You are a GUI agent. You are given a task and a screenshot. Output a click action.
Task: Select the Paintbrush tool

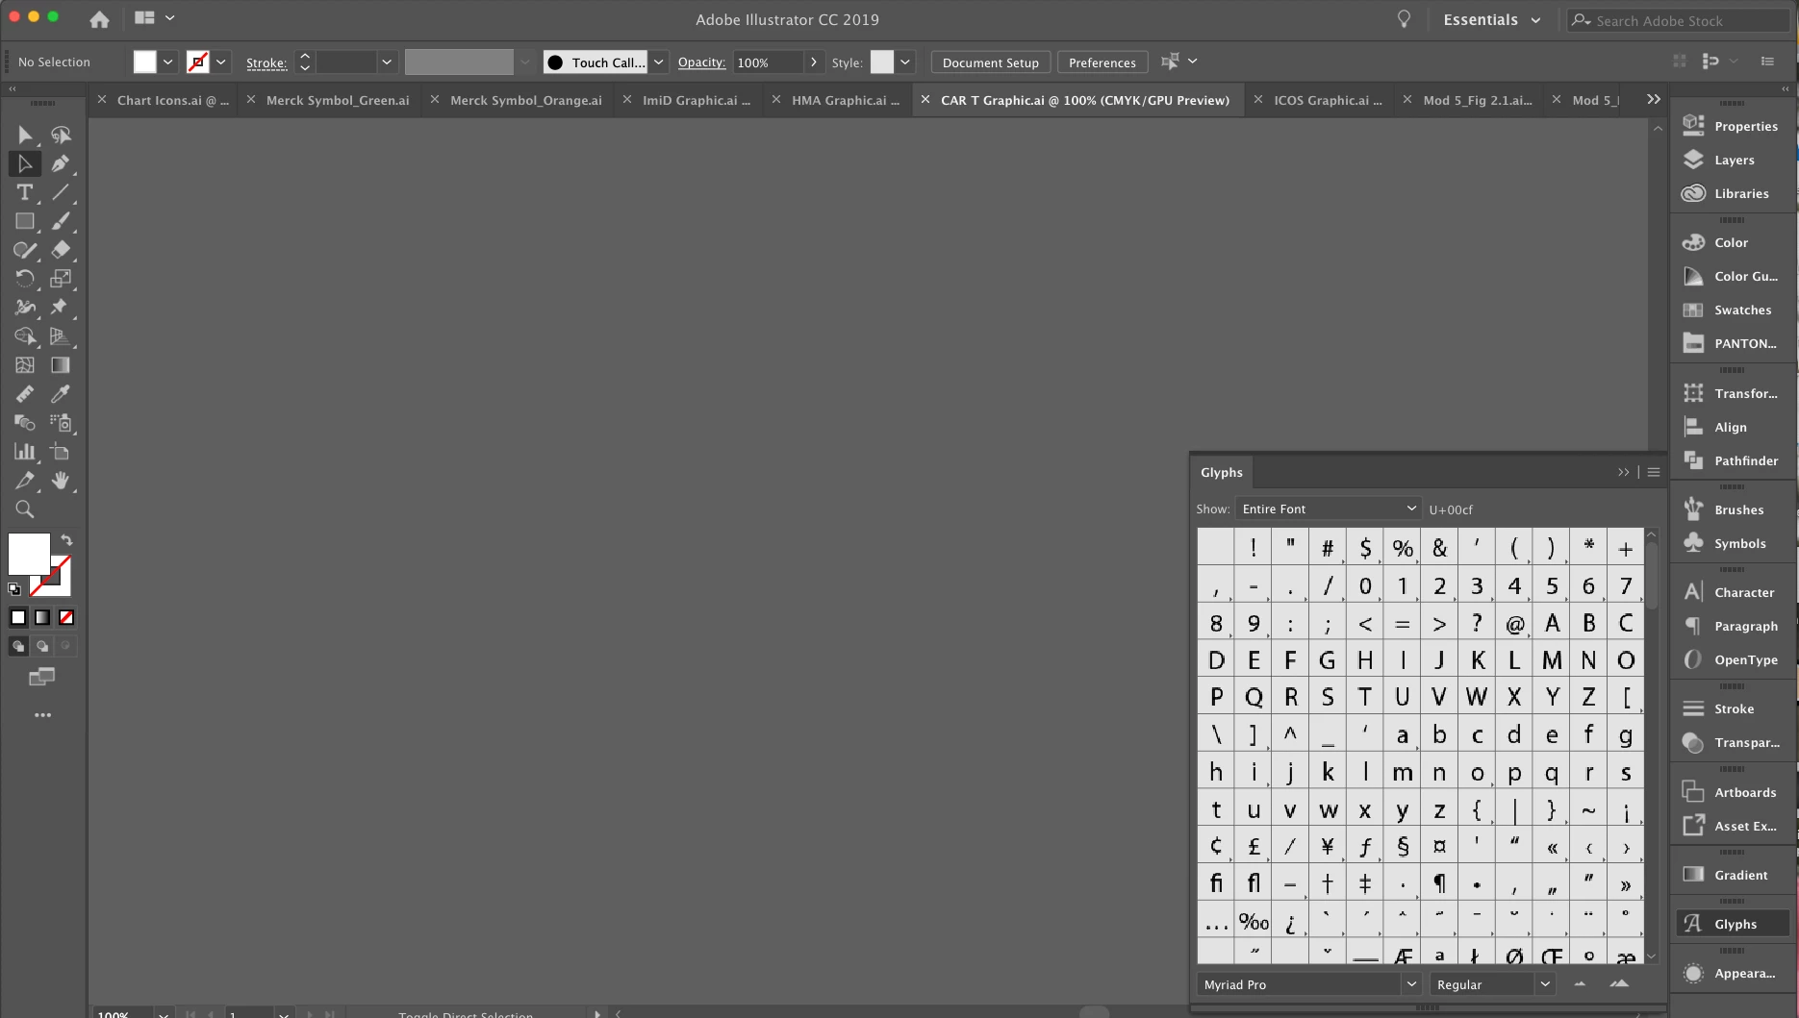click(x=61, y=221)
